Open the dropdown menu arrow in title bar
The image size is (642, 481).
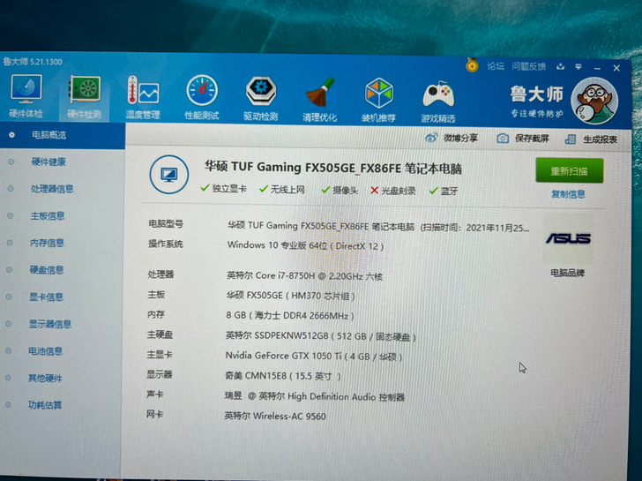579,67
